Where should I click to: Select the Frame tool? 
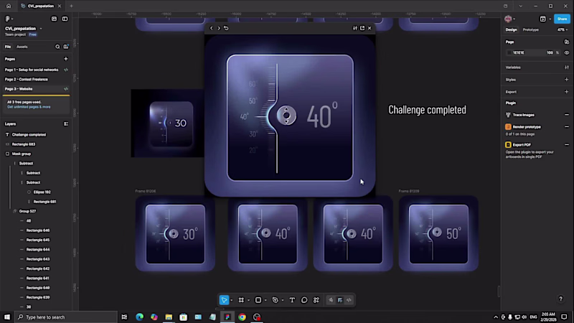point(241,300)
